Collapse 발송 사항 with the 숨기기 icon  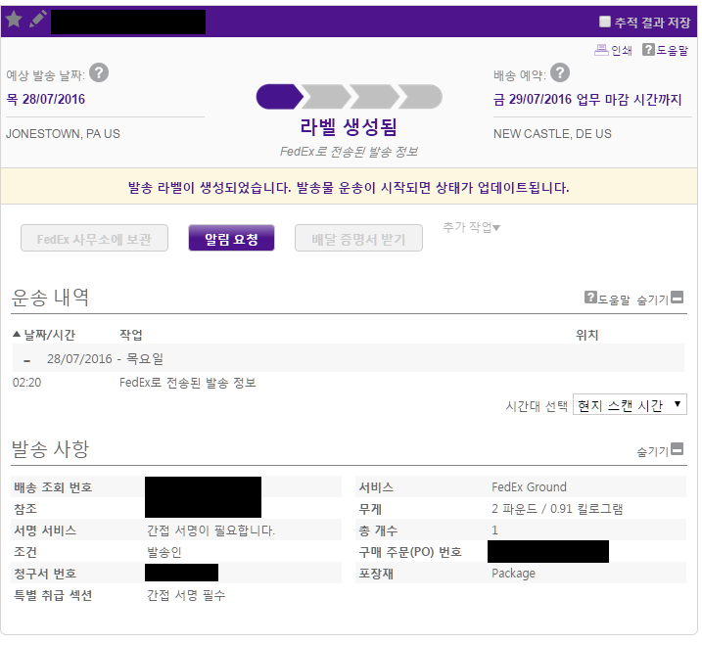pyautogui.click(x=678, y=449)
